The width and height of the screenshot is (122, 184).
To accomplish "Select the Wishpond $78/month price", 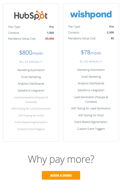I will 91,52.
